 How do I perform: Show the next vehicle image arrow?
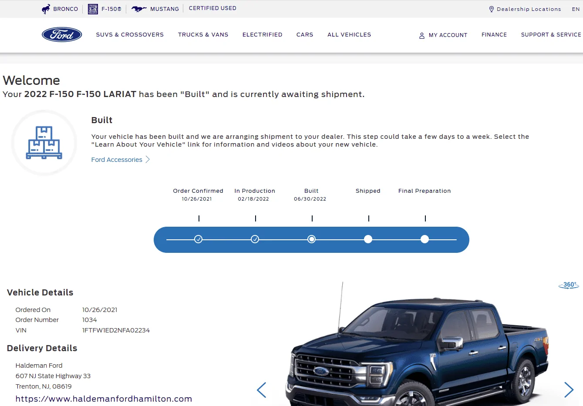pos(569,390)
